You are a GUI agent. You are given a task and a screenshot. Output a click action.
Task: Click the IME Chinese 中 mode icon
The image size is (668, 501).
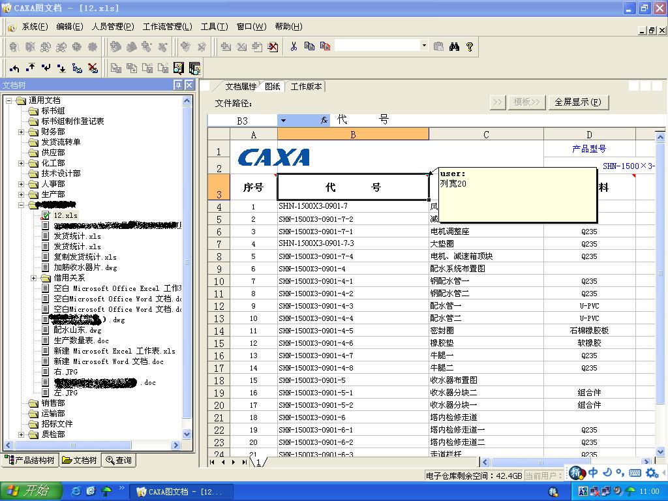pos(593,472)
